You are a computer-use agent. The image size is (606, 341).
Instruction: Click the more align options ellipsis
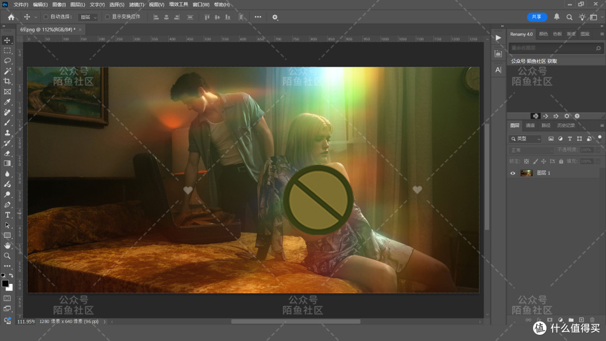[258, 17]
